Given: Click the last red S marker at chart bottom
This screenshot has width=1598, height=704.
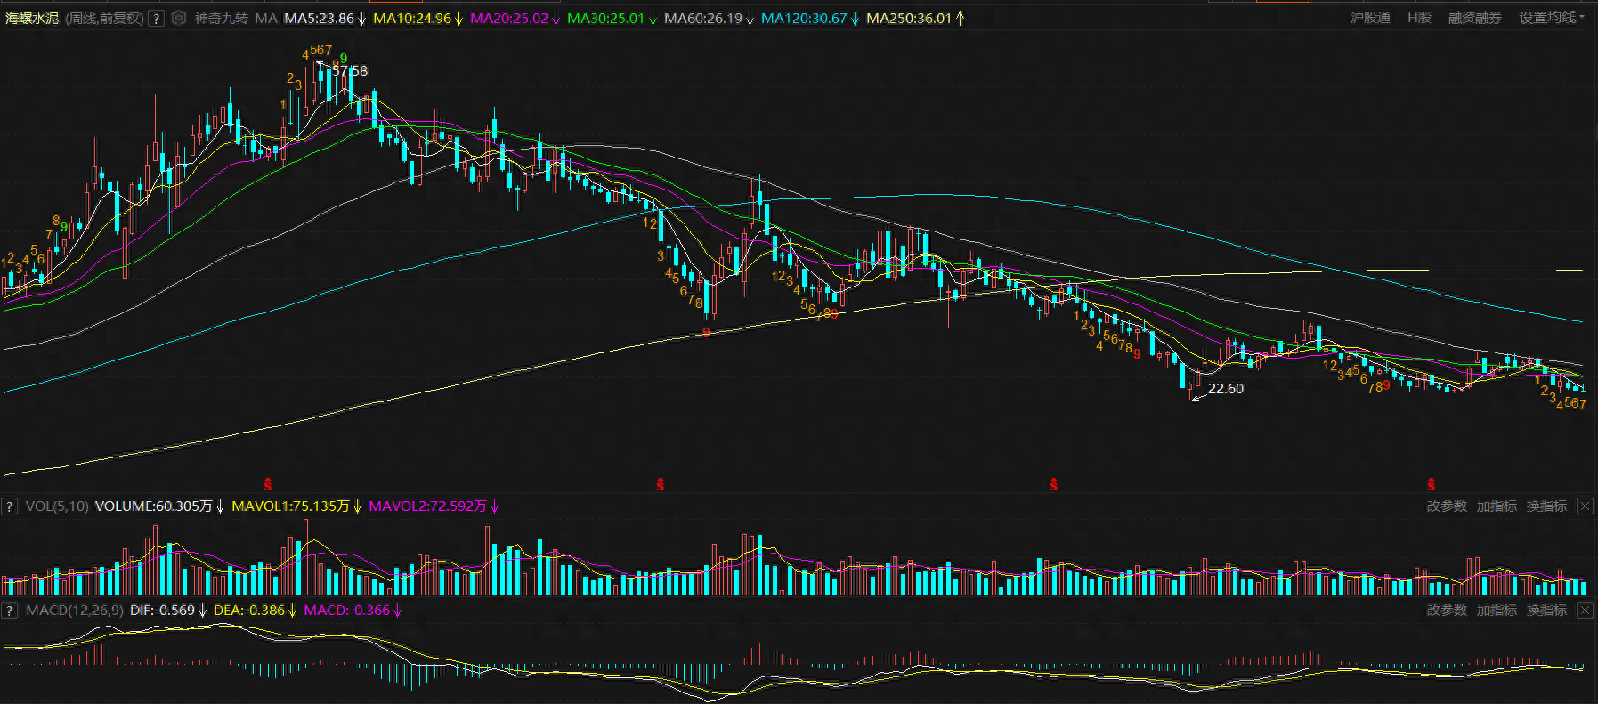Looking at the screenshot, I should point(1431,485).
